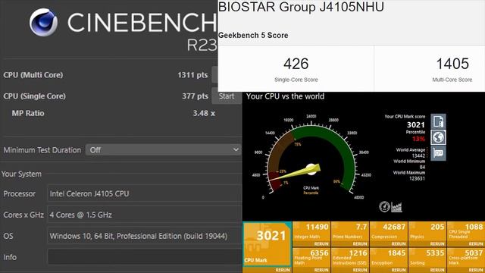485x273 pixels.
Task: Click the Cinebench sphere logo
Action: [x=44, y=22]
